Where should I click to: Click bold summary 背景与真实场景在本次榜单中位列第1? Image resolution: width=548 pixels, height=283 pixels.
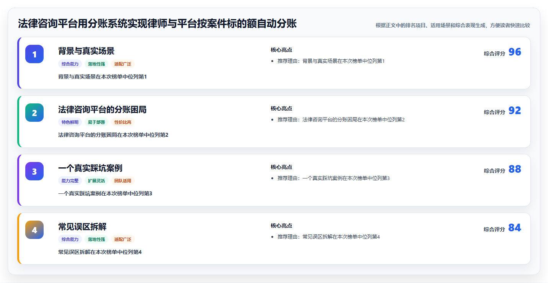102,77
